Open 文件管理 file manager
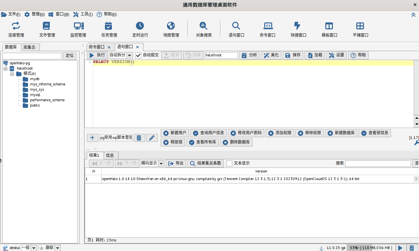The width and height of the screenshot is (419, 251). click(x=47, y=30)
